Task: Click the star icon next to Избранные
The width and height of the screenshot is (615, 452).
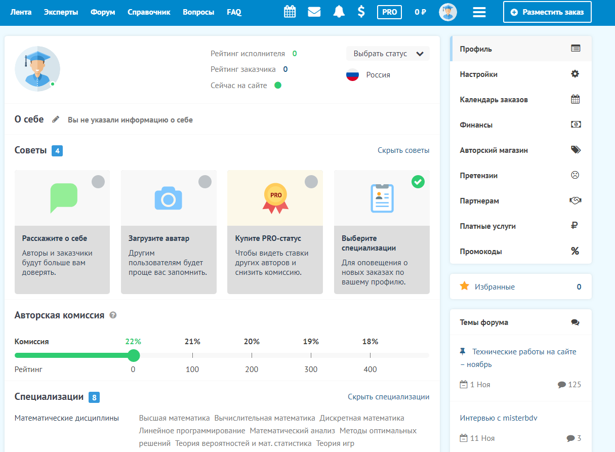Action: (464, 286)
